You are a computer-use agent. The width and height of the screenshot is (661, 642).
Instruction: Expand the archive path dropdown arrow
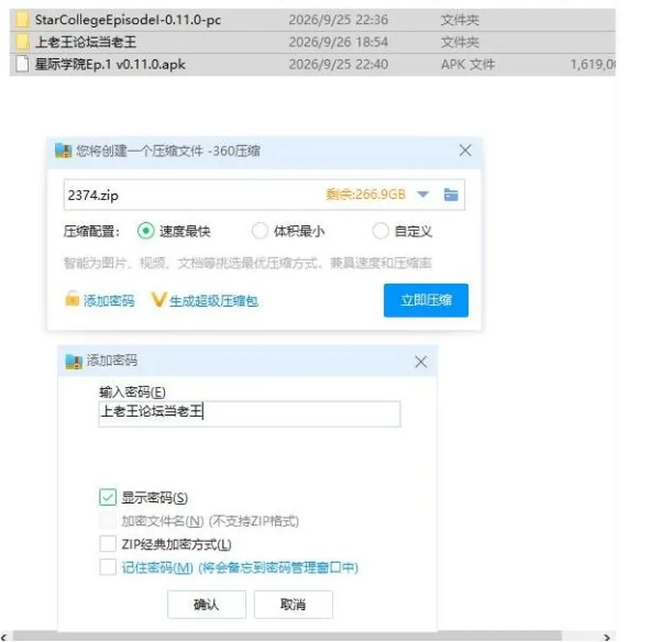(x=423, y=195)
